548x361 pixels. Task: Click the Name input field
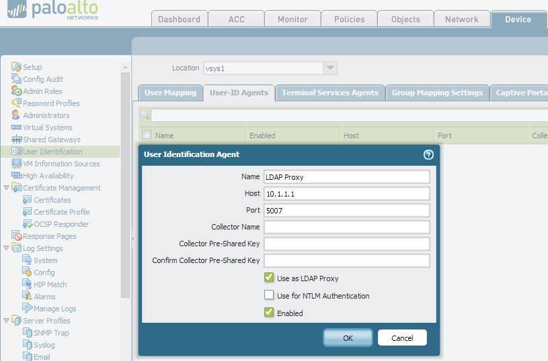click(347, 177)
